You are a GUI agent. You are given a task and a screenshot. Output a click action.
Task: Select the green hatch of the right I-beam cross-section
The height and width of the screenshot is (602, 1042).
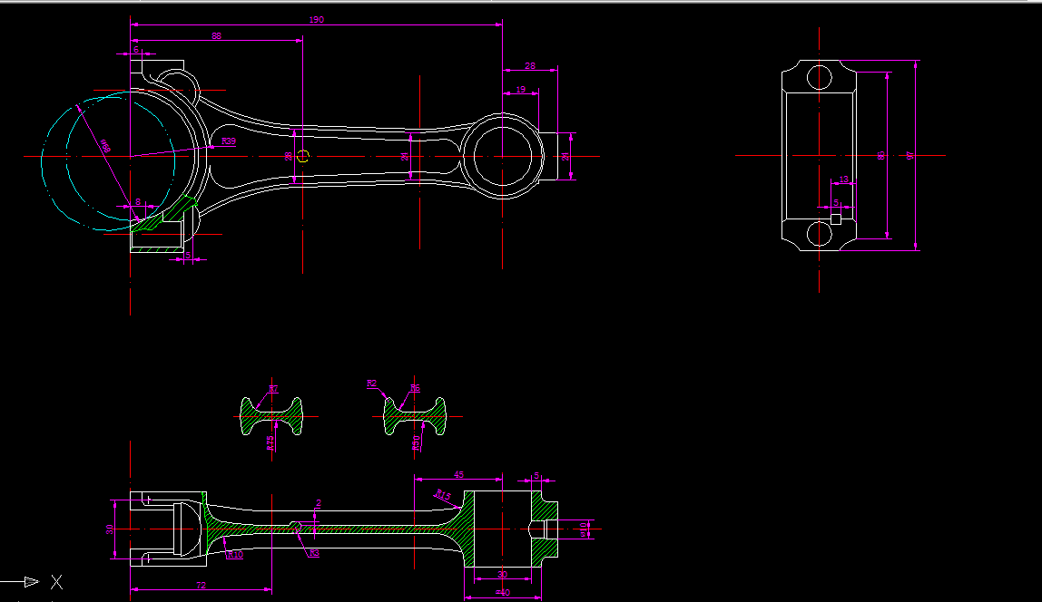[415, 416]
